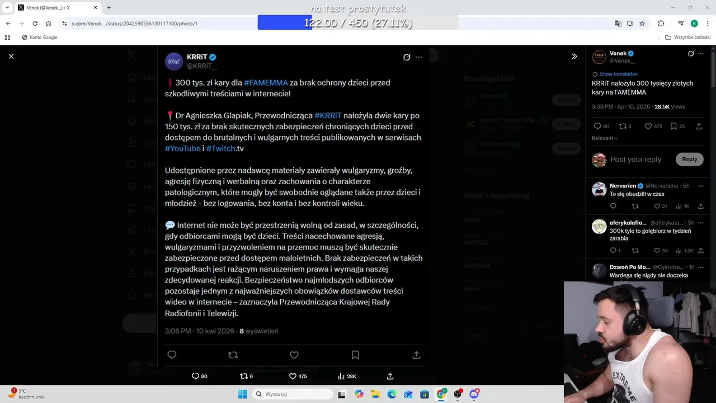Go back in browser
This screenshot has height=403, width=716.
click(8, 24)
